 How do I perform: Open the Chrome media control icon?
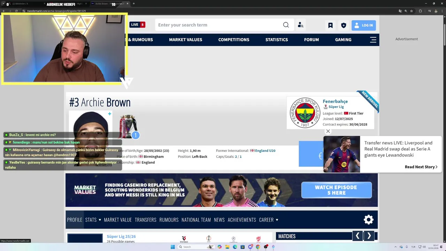pos(429,11)
